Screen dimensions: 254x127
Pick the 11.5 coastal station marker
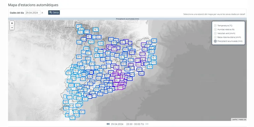tap(154, 63)
